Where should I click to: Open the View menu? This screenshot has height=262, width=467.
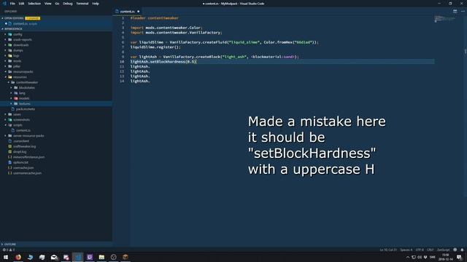point(47,4)
